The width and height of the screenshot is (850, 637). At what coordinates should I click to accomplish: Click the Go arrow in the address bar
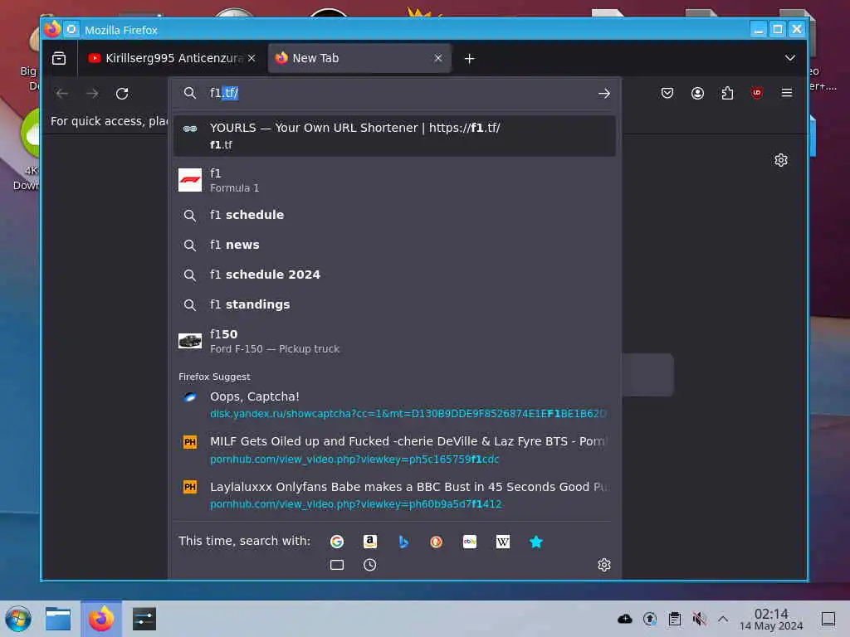tap(604, 93)
